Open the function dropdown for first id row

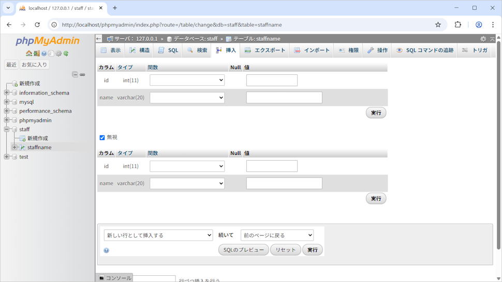[x=187, y=80]
